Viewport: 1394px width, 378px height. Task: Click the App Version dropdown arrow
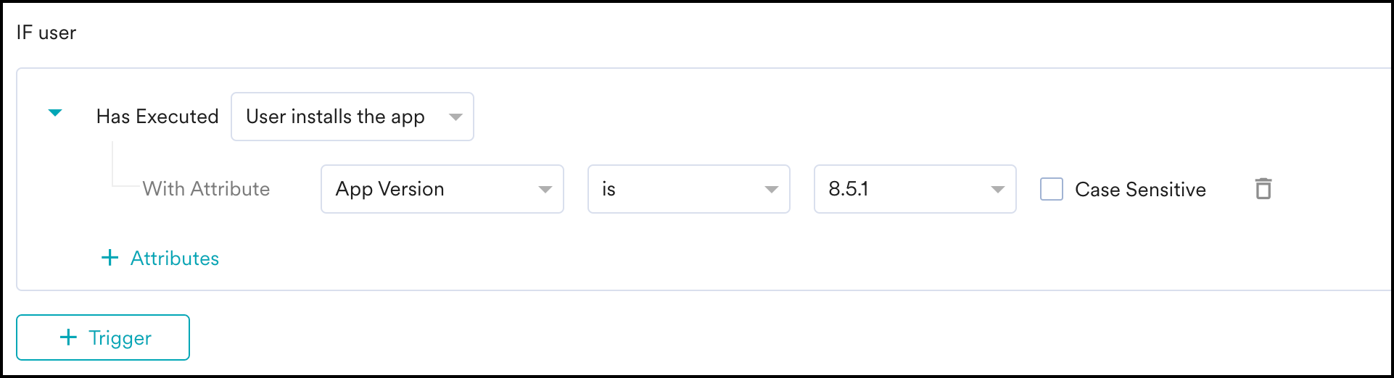click(x=545, y=190)
